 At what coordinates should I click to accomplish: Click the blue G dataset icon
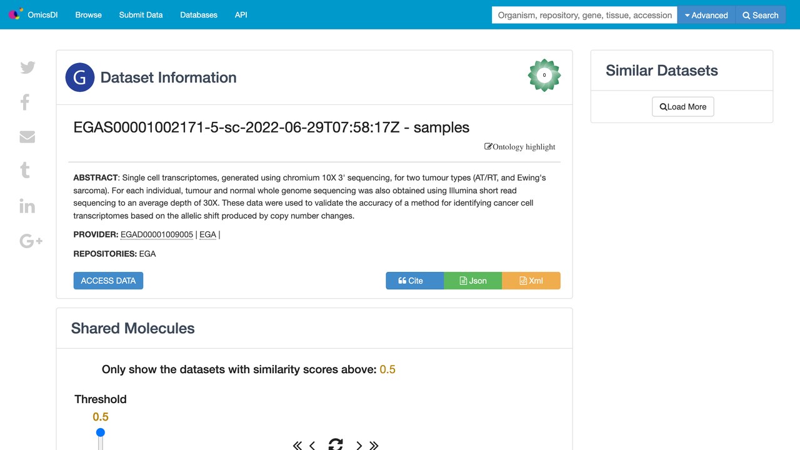pos(80,77)
